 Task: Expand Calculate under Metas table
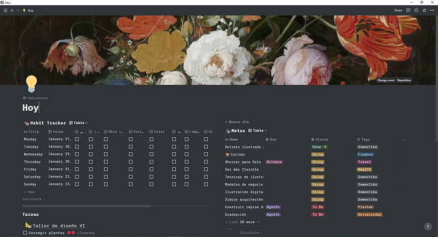pos(251,233)
